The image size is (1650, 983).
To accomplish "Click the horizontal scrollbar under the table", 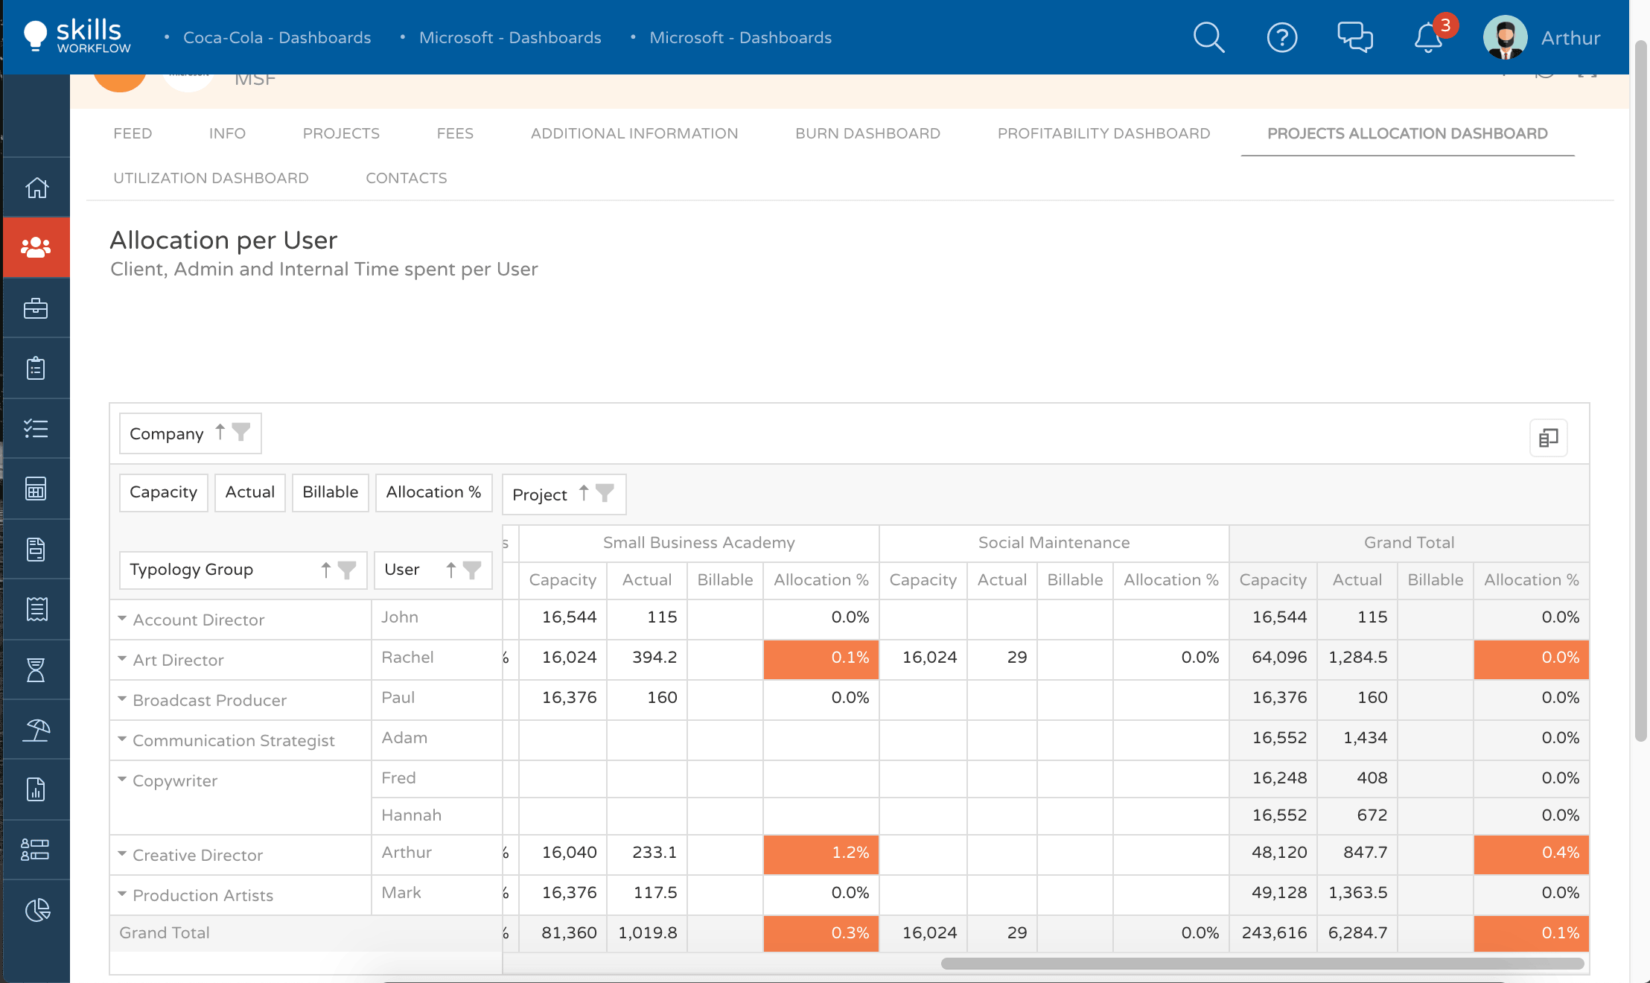I will (x=1261, y=964).
